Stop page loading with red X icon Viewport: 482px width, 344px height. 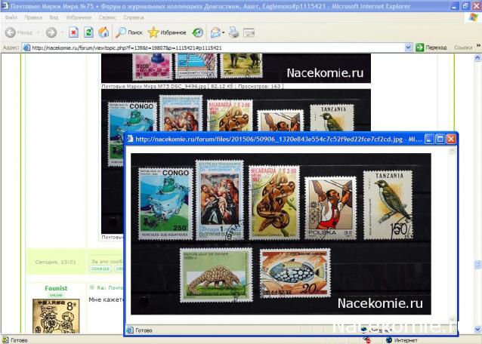(x=73, y=32)
